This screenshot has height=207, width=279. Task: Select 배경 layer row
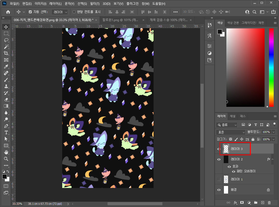[x=244, y=190]
